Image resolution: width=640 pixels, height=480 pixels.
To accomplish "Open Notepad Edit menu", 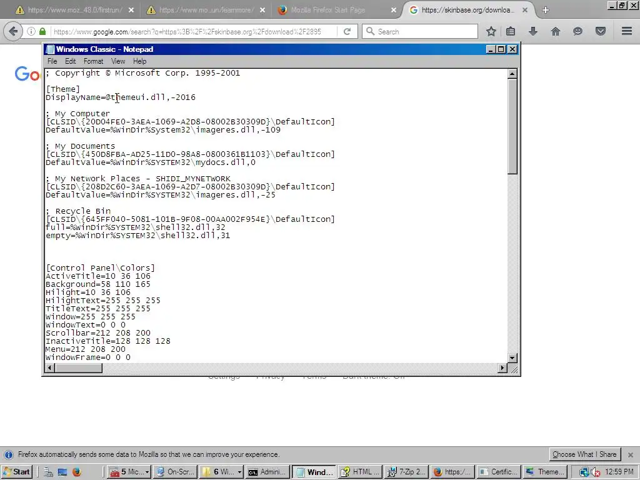I will 70,61.
